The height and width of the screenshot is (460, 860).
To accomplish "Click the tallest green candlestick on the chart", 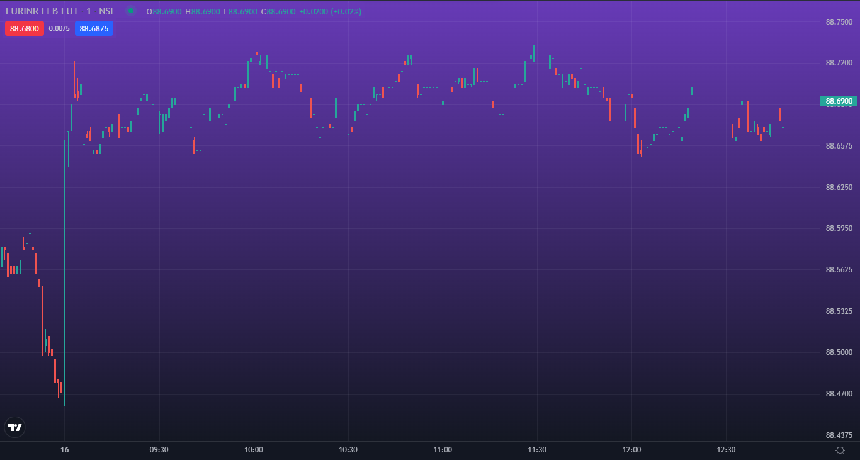I will 64,273.
